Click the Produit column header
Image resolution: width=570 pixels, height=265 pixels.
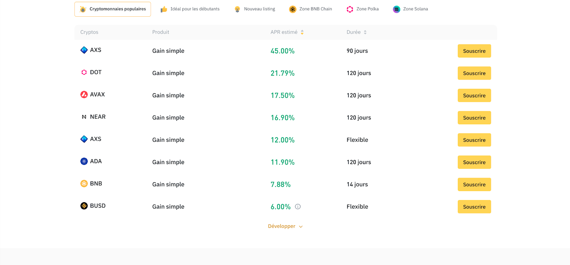[x=161, y=32]
